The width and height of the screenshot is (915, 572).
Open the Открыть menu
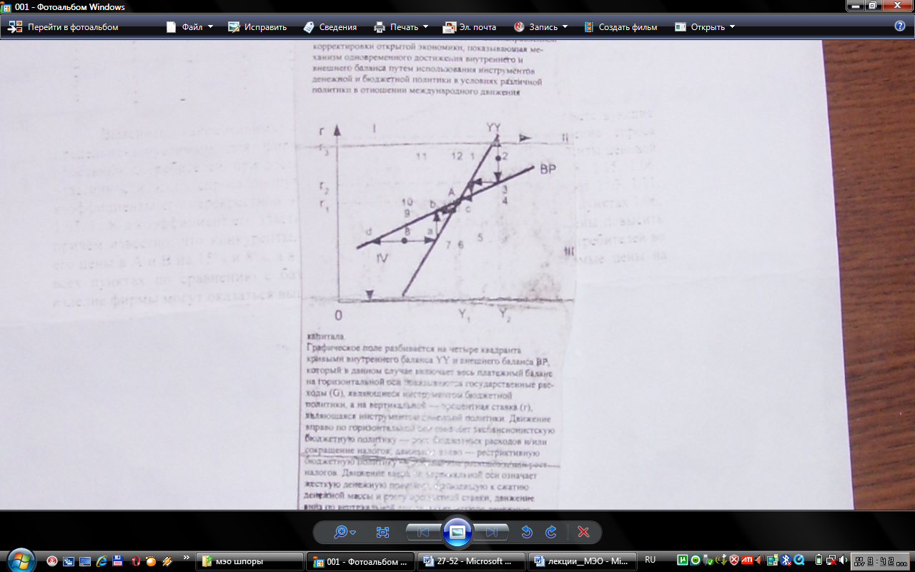point(705,27)
